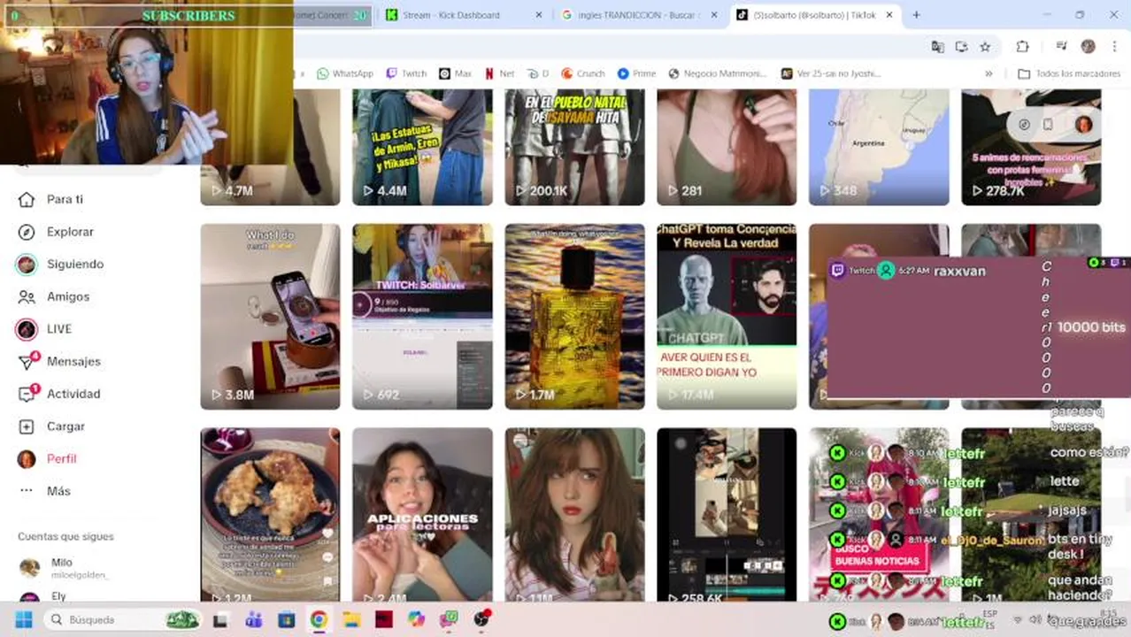Click the translate page icon in address bar
This screenshot has height=637, width=1131.
pos(937,47)
